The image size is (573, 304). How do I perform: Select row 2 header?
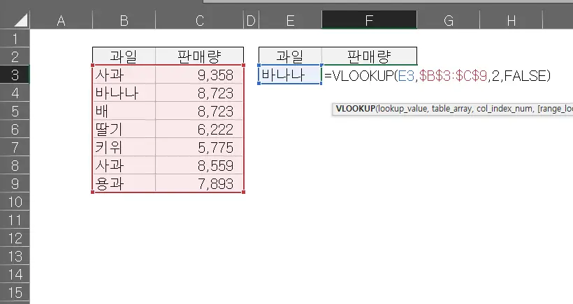15,56
